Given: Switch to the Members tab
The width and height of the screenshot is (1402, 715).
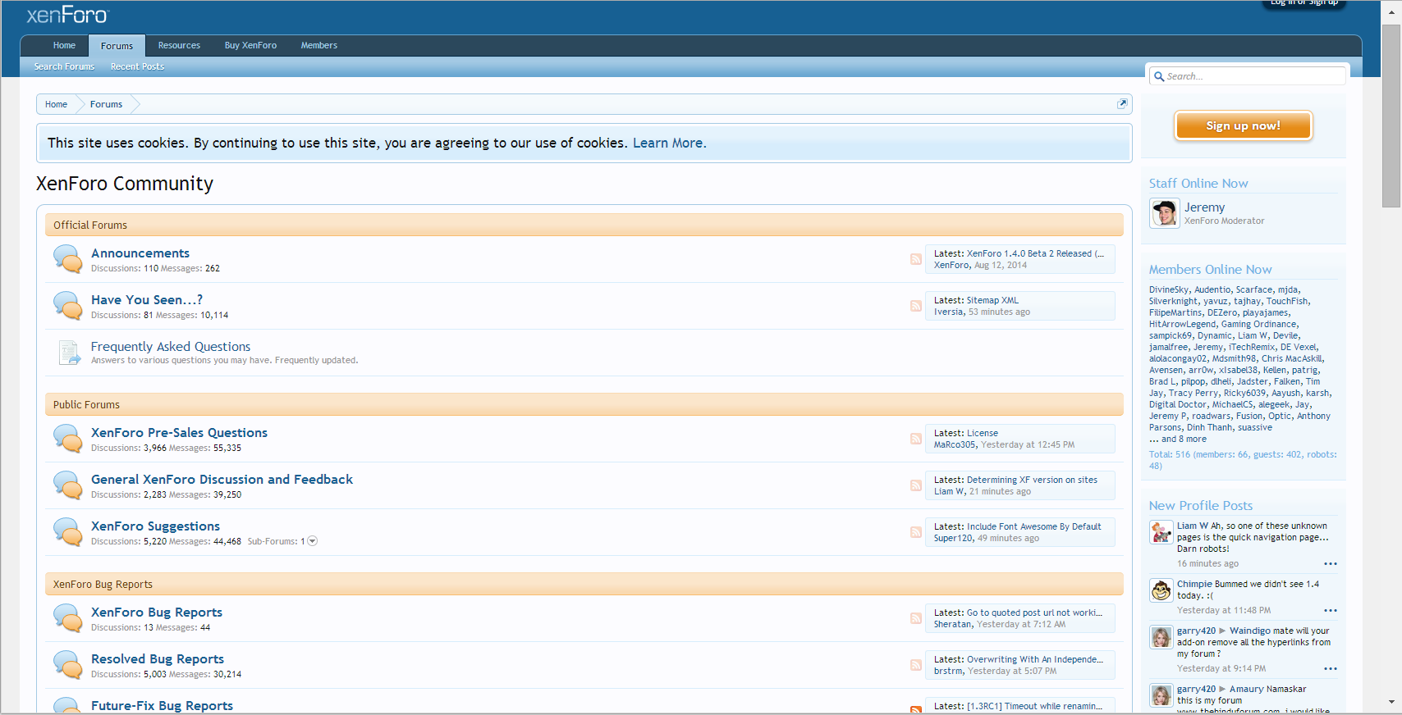Looking at the screenshot, I should click(x=318, y=45).
